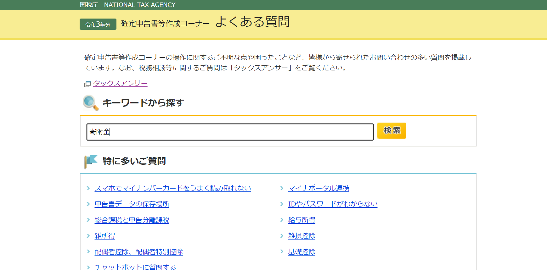Go to 配偶者控除、配偶者特別控除 page
Image resolution: width=547 pixels, height=270 pixels.
point(138,252)
